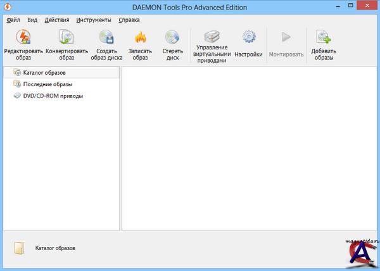Click the folder icon in bottom panel
This screenshot has width=380, height=271.
click(19, 248)
